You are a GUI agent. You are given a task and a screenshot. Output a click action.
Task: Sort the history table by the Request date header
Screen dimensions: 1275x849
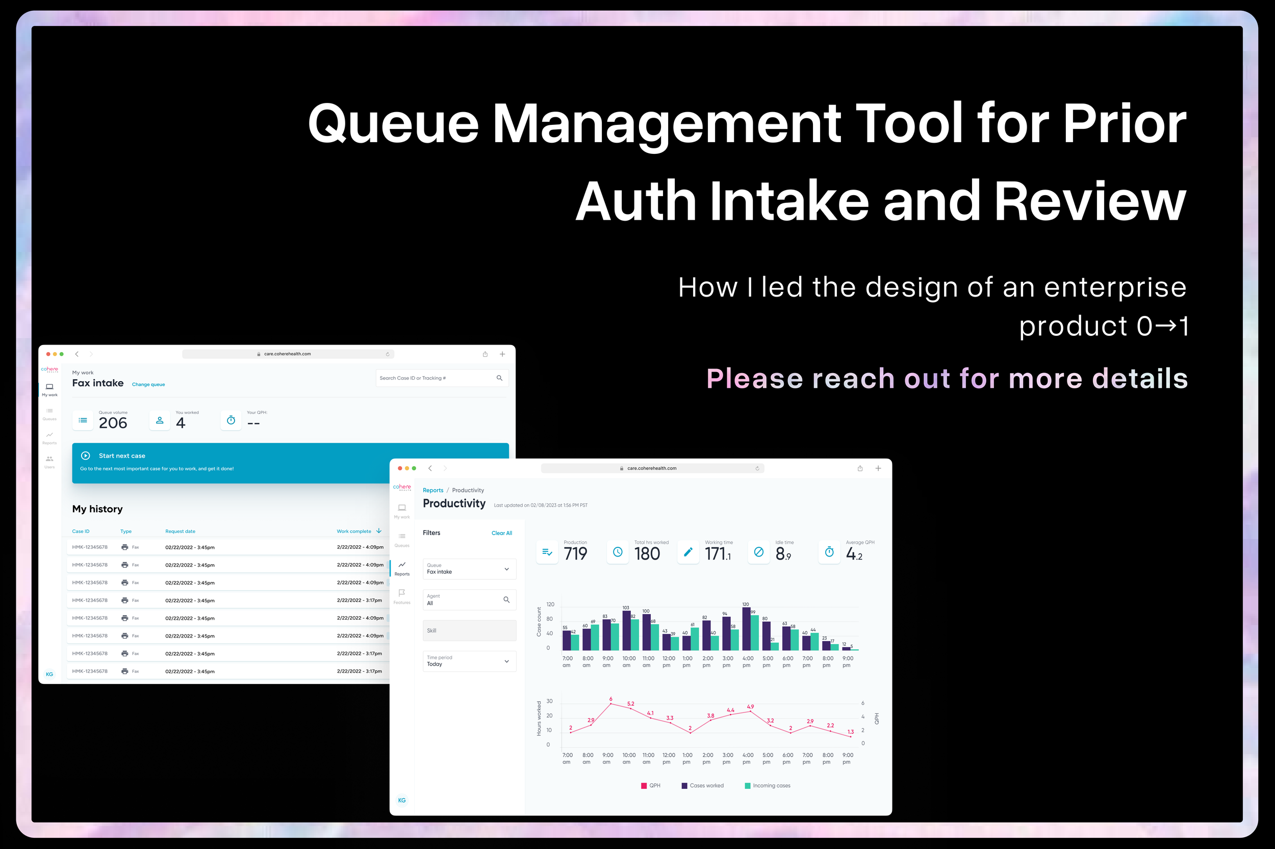pos(180,531)
